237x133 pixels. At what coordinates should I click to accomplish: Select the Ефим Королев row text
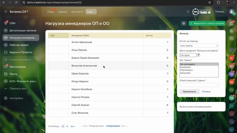click(x=80, y=74)
